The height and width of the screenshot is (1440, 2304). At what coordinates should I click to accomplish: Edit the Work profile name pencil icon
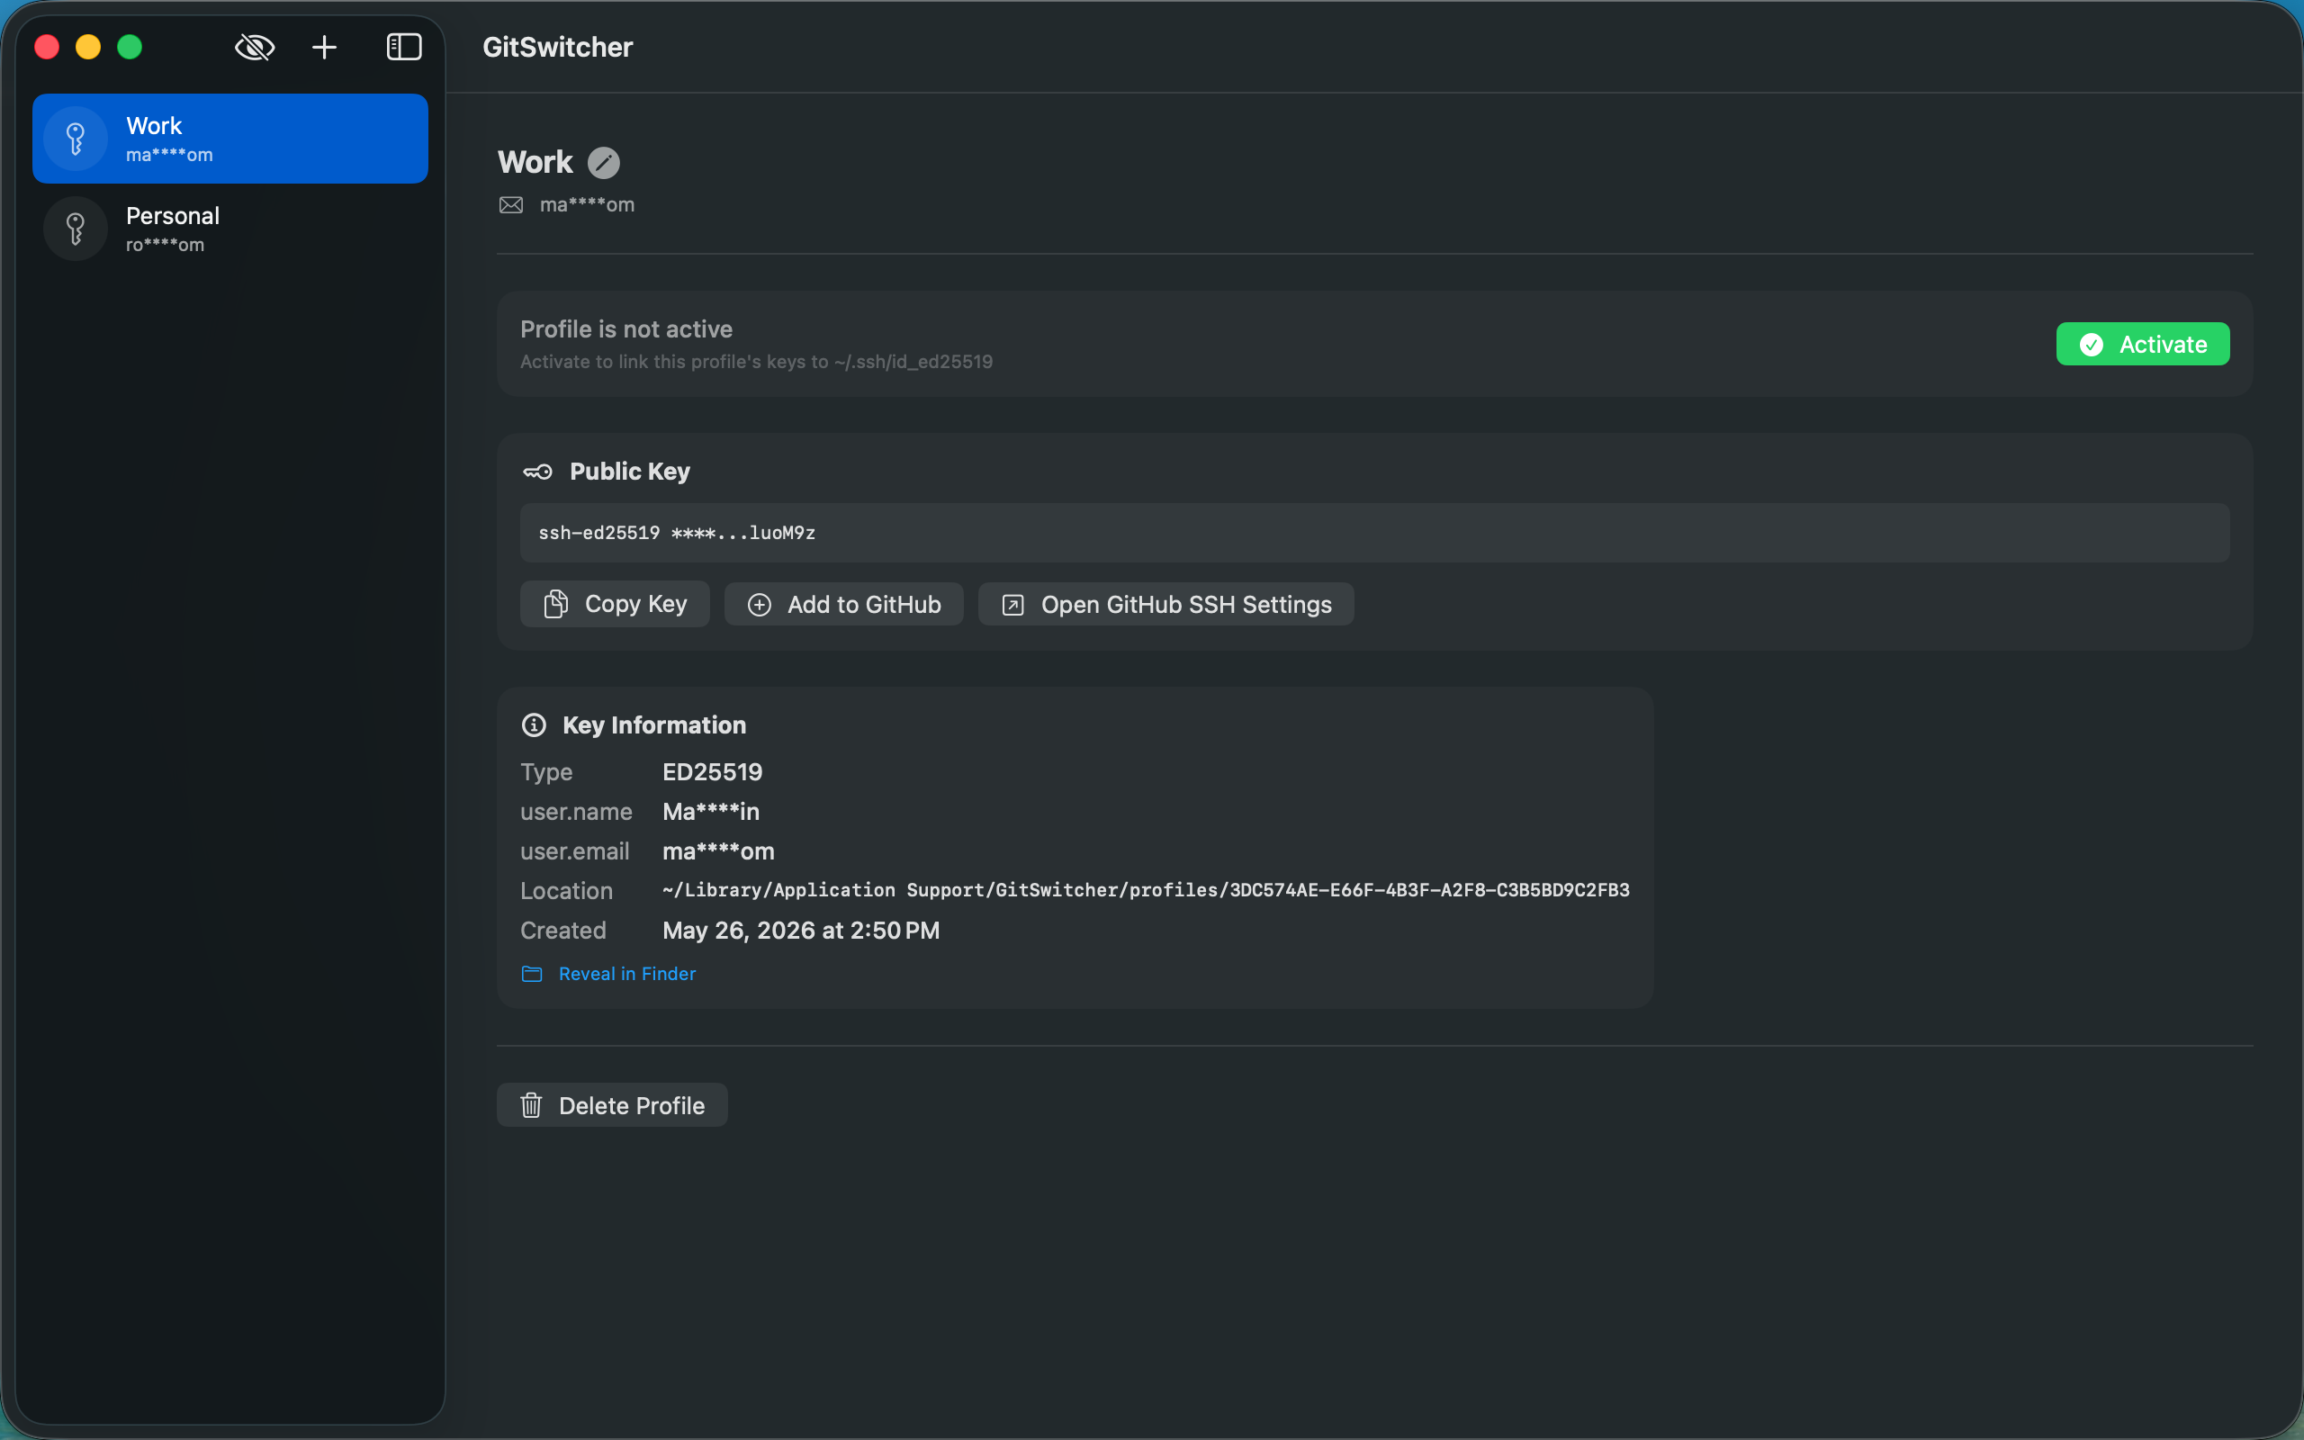604,163
